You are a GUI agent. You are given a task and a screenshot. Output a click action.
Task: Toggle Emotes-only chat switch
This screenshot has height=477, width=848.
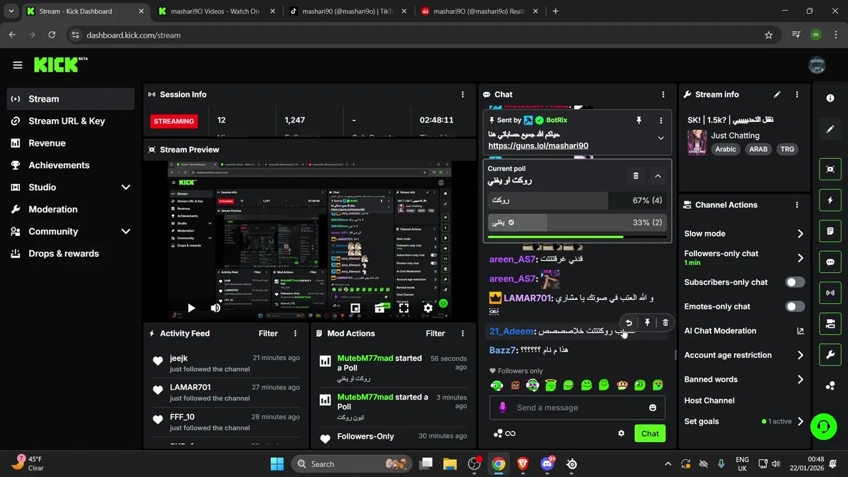click(x=795, y=307)
